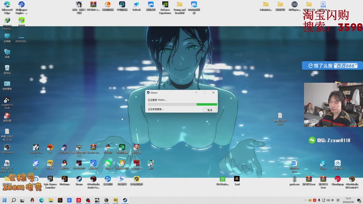Open the Young and Beautiful folder
Screen dimensions: 363x204
(179, 7)
